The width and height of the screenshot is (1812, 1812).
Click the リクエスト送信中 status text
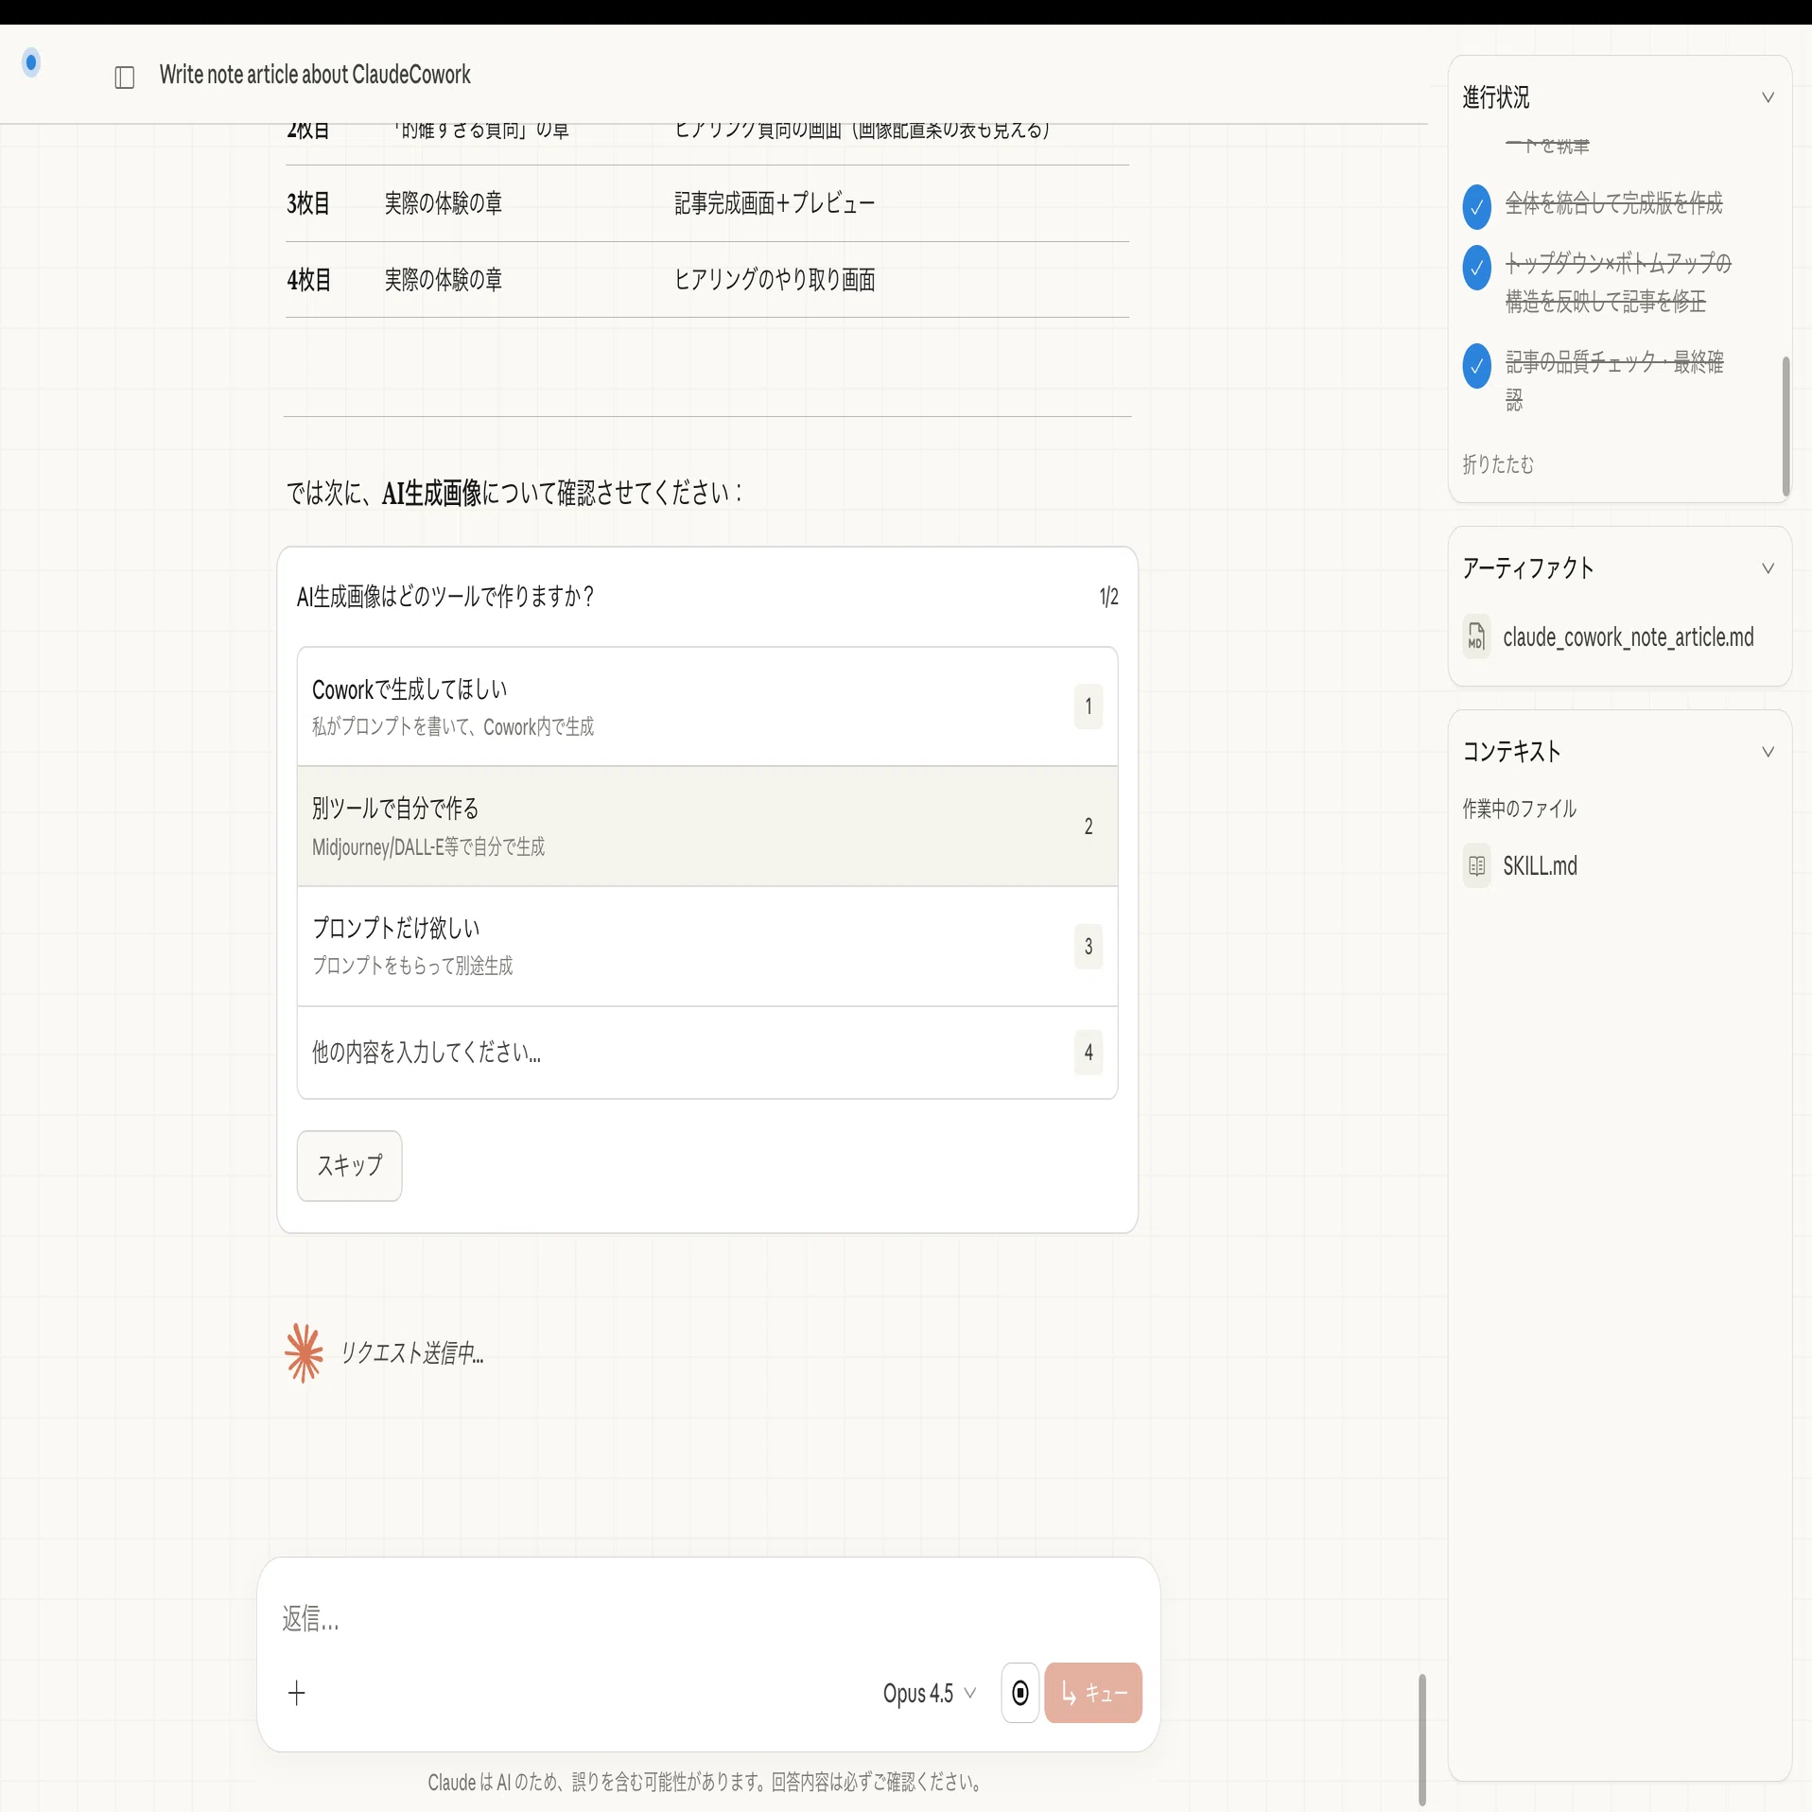411,1353
